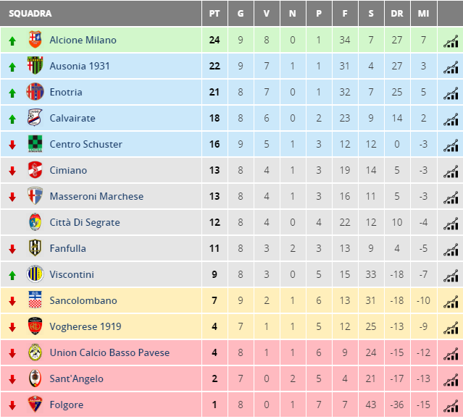The height and width of the screenshot is (419, 463).
Task: Open trend chart icon for Alcione Milano
Action: pos(451,41)
